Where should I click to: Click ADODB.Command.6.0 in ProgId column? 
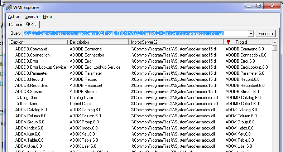tap(245, 49)
